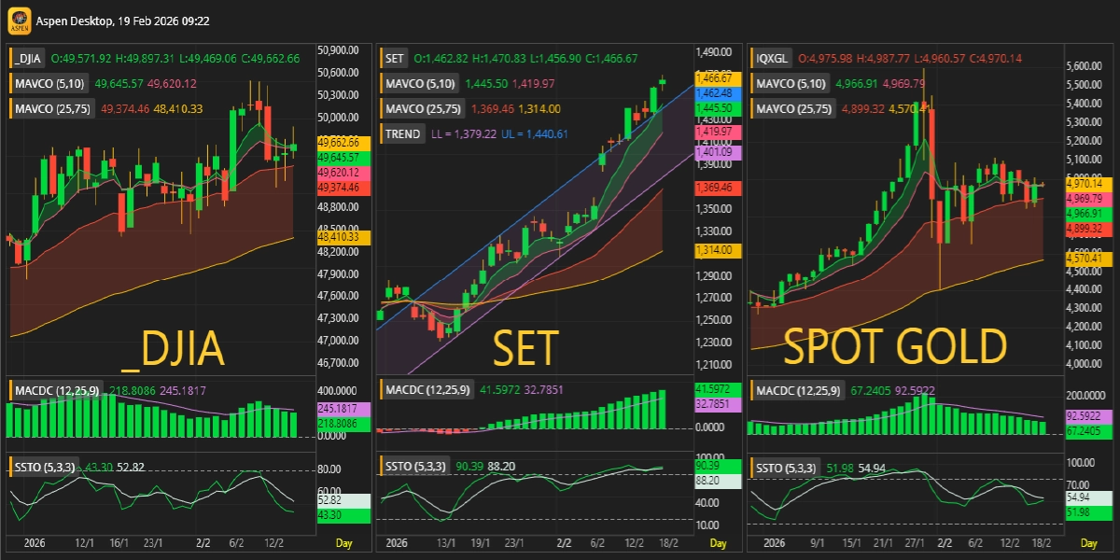Image resolution: width=1120 pixels, height=560 pixels.
Task: Click the 6/2 date on DJIA axis
Action: (x=236, y=542)
